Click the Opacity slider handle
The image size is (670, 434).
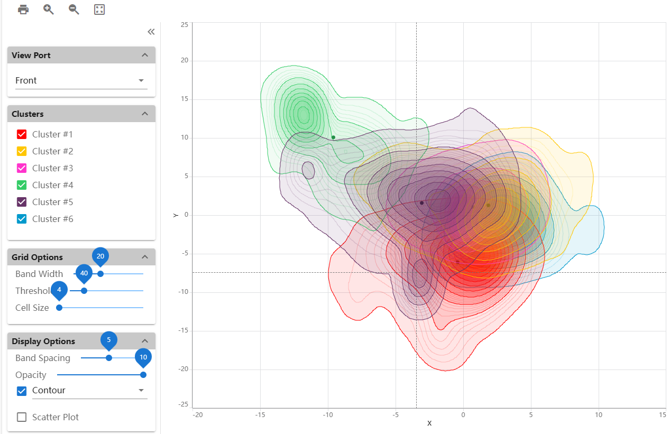tap(143, 375)
